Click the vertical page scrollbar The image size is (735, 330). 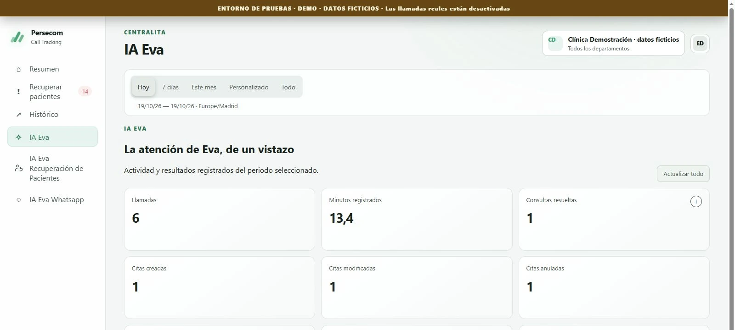pos(731,165)
